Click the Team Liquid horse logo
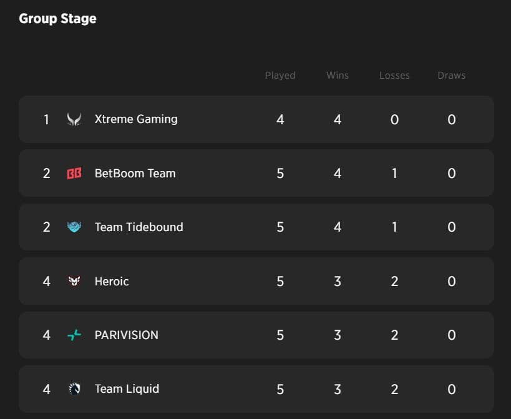511x419 pixels. [74, 389]
